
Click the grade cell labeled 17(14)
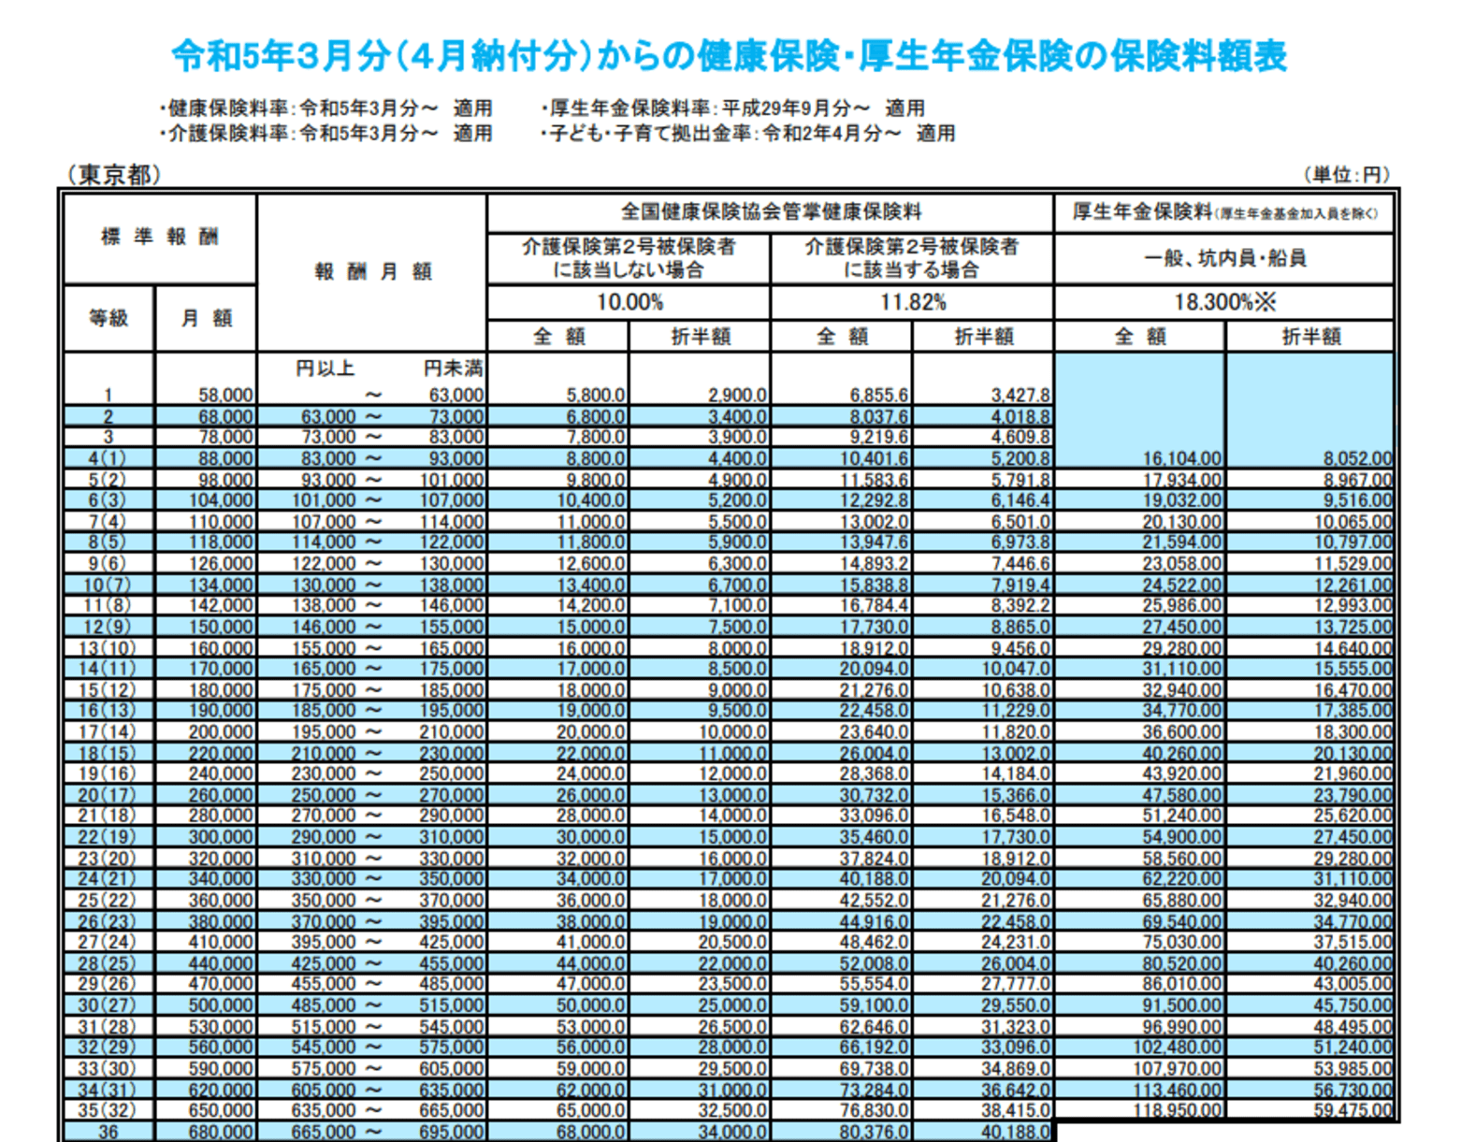(108, 732)
